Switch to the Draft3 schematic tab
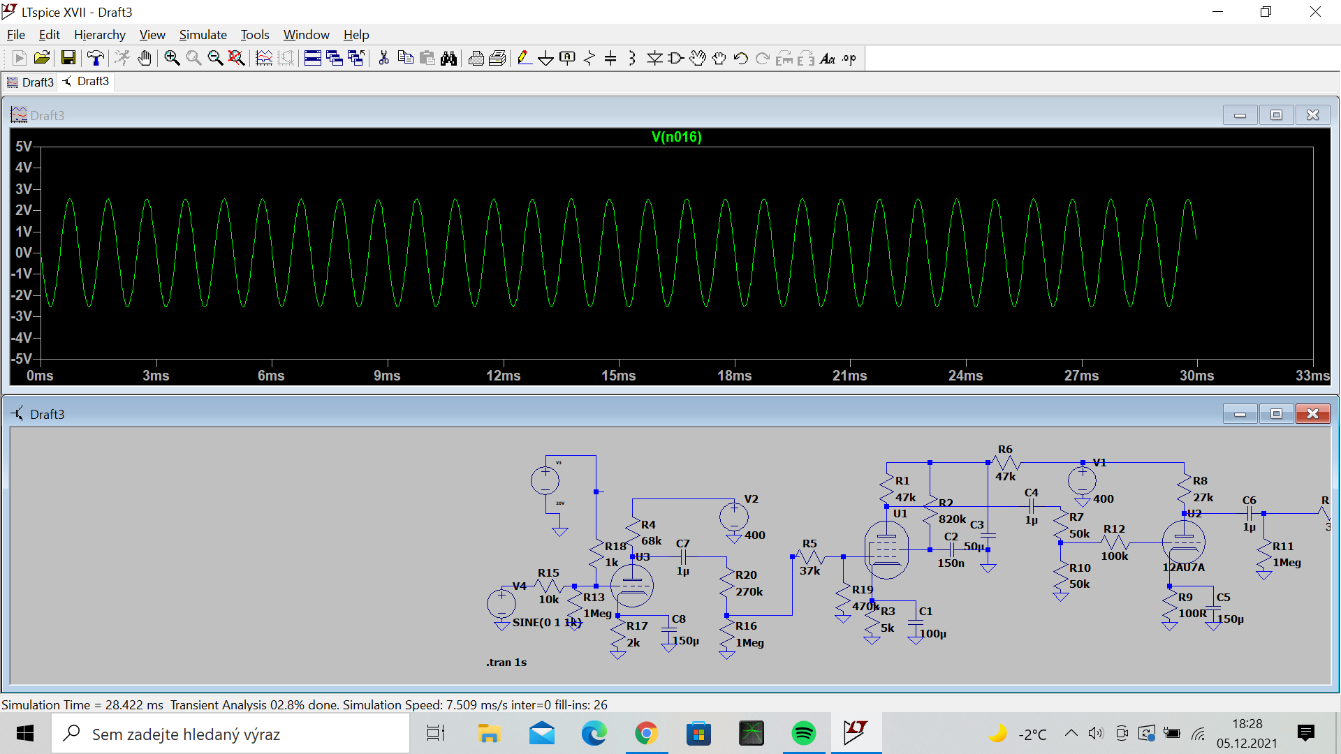Screen dimensions: 1341x754 pyautogui.click(x=86, y=82)
